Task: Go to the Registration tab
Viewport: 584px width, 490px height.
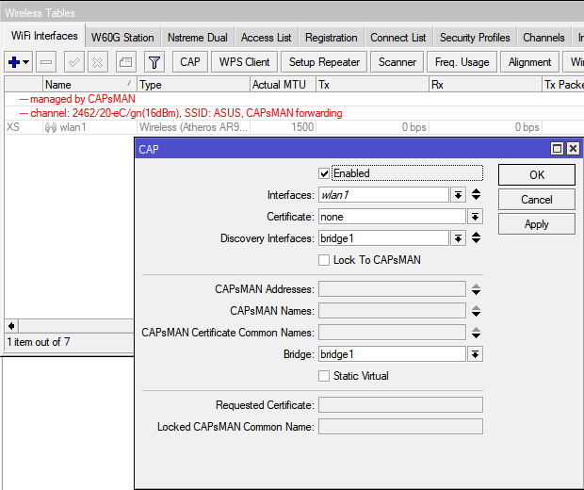Action: point(332,38)
